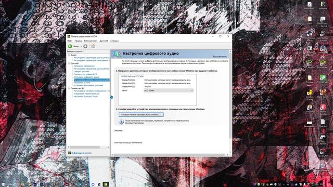Select Поворот дисплея in the task tree
This screenshot has width=333, height=187.
click(x=82, y=72)
